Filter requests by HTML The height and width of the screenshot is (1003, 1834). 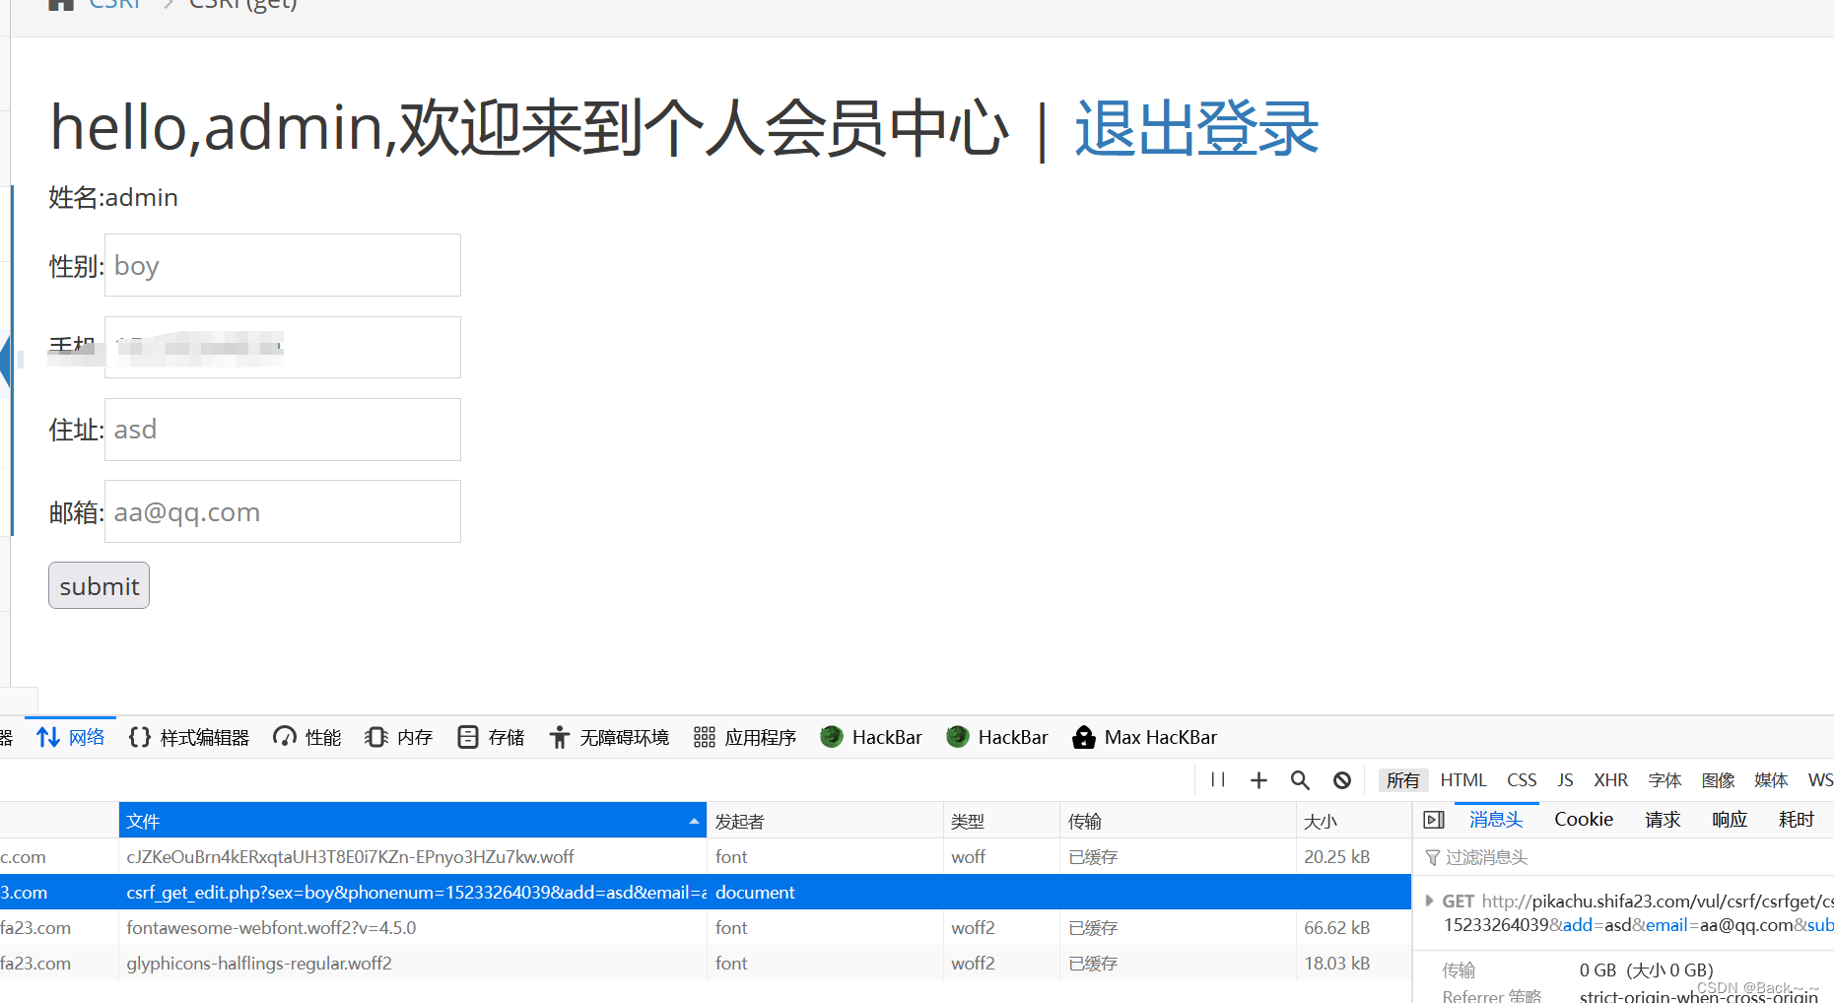[1463, 780]
